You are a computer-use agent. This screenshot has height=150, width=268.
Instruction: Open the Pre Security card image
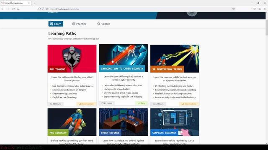72,122
